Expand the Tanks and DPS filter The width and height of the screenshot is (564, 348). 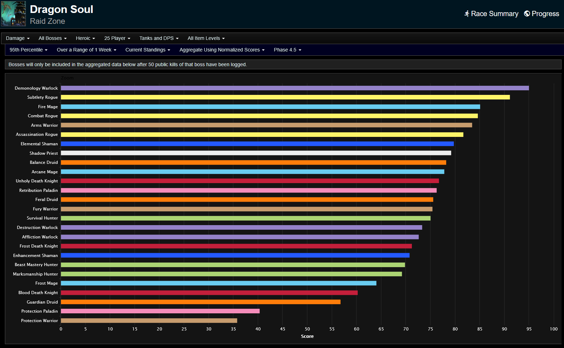(x=159, y=38)
